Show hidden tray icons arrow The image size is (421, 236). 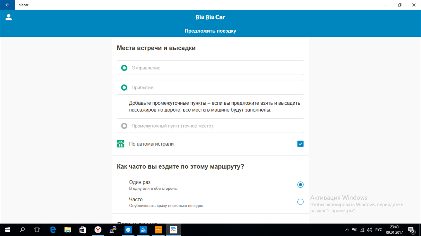point(347,230)
